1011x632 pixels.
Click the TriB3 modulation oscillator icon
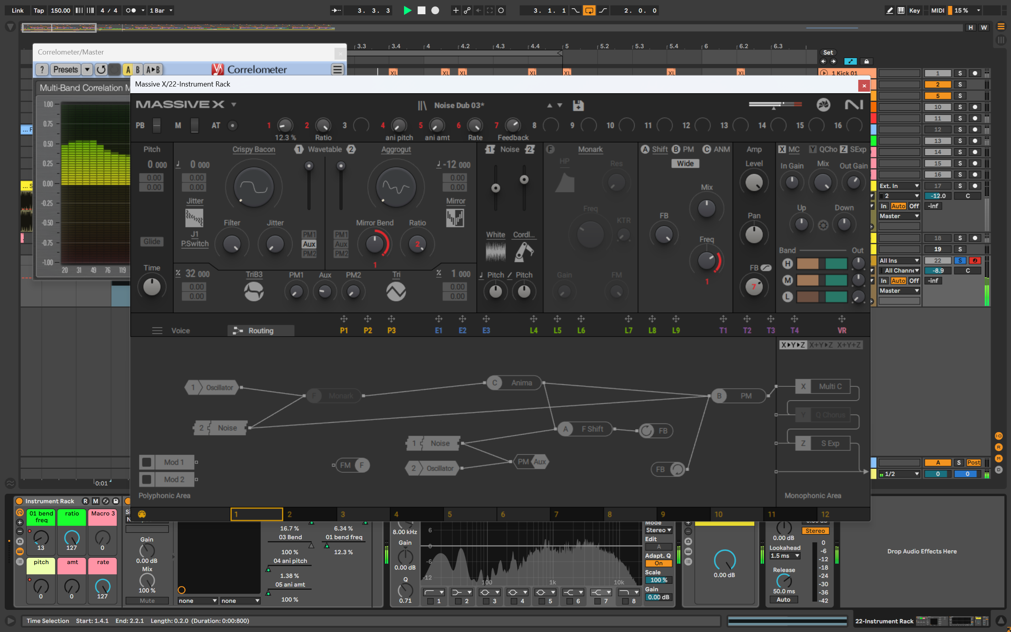(254, 292)
